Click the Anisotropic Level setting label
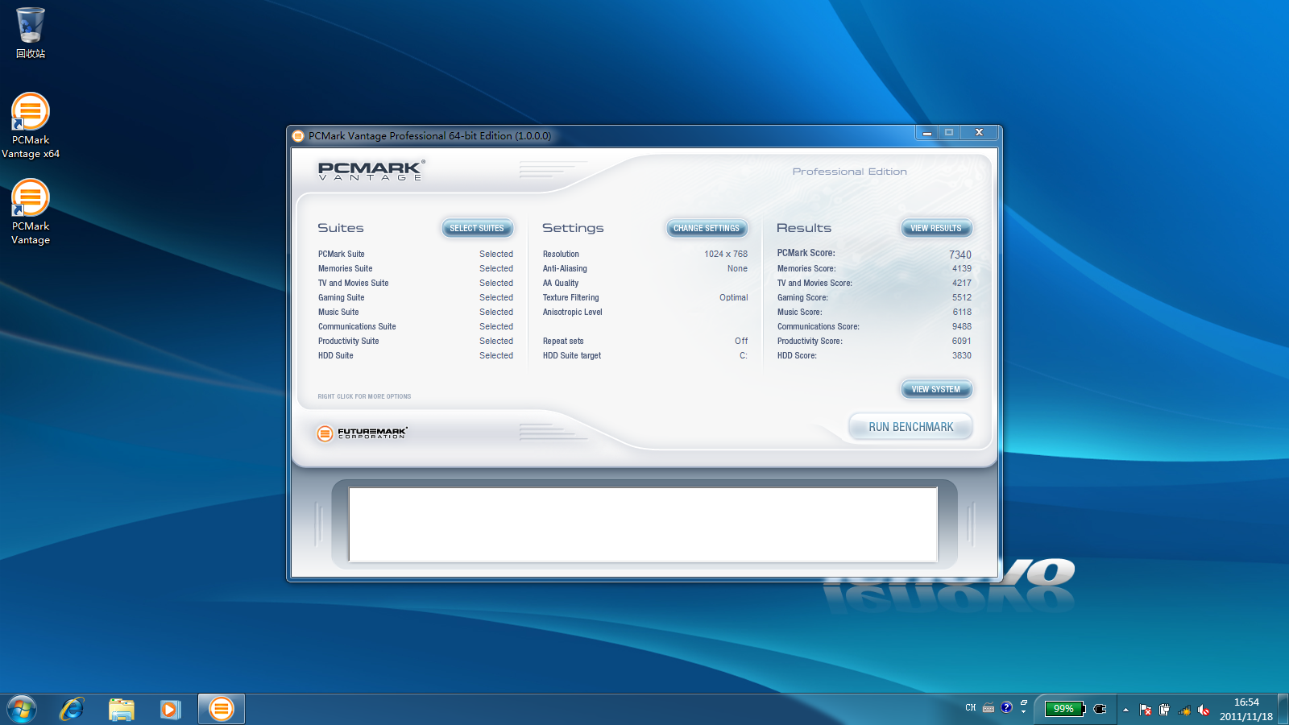 click(572, 312)
